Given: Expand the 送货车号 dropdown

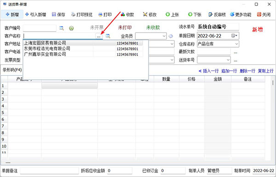Looking at the screenshot, I should (228, 60).
